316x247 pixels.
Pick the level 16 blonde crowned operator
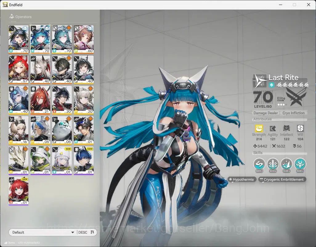click(x=18, y=130)
